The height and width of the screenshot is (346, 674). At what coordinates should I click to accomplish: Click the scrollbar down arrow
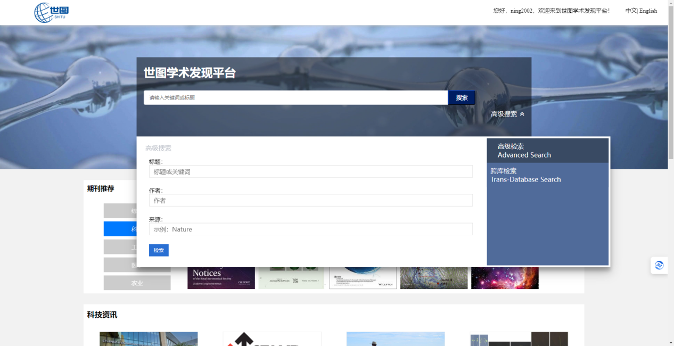[x=671, y=342]
